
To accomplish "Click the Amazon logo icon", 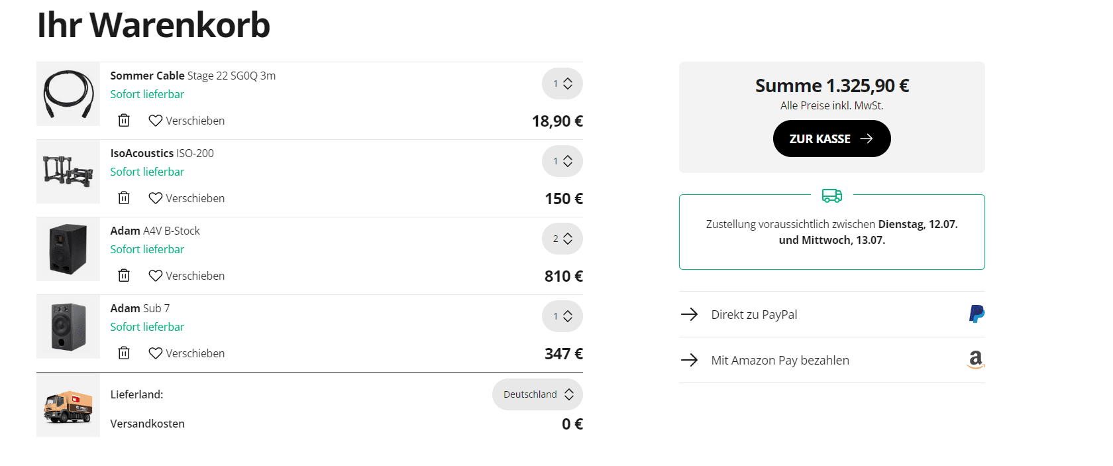I will (976, 360).
